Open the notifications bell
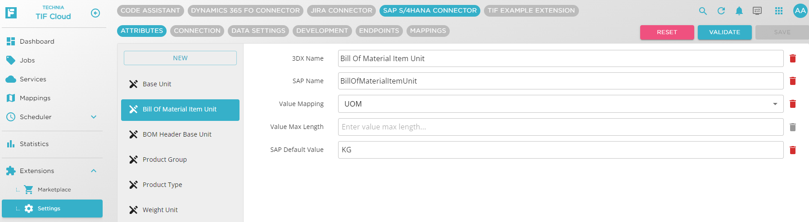Image resolution: width=809 pixels, height=222 pixels. tap(739, 11)
